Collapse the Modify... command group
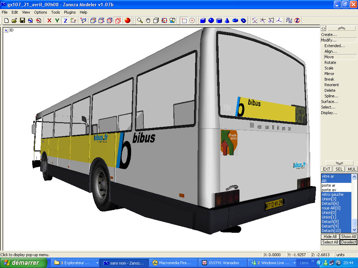Viewport: 358px width, 268px height. point(329,40)
